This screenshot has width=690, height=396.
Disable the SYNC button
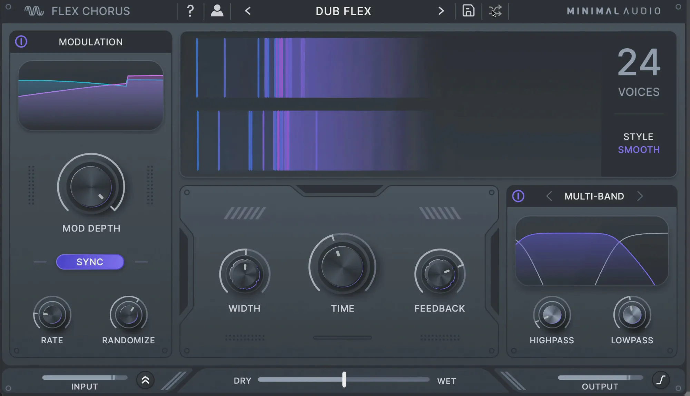coord(90,262)
